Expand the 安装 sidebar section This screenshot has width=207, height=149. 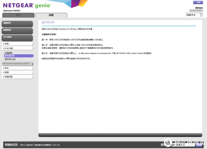tap(17, 44)
